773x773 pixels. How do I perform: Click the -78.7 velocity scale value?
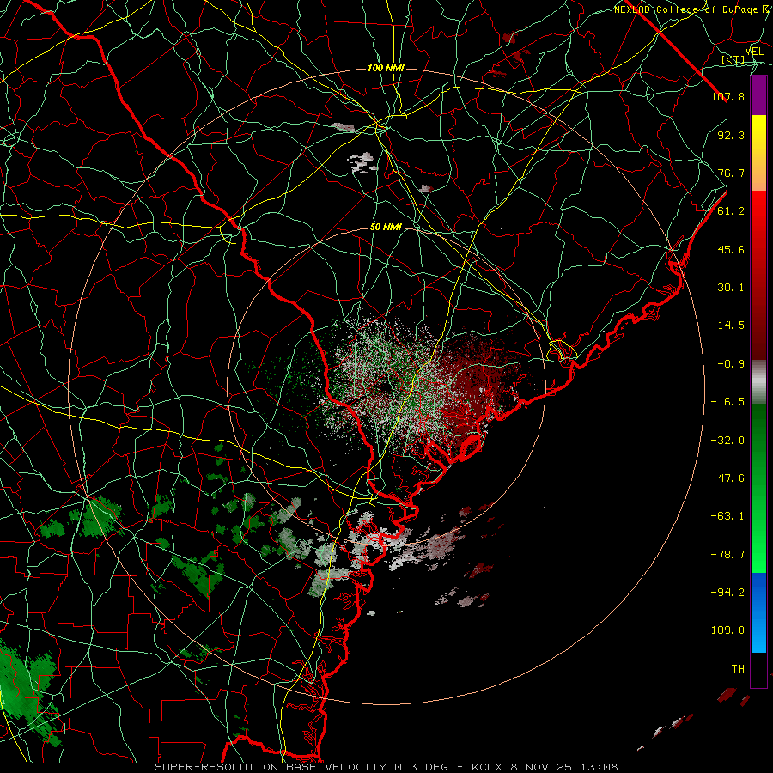pos(727,555)
